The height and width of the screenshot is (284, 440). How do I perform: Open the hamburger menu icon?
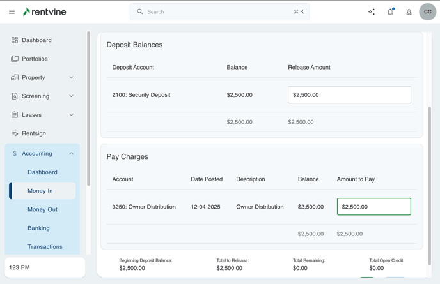12,11
